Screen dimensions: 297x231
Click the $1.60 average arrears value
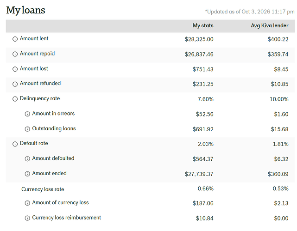click(281, 114)
